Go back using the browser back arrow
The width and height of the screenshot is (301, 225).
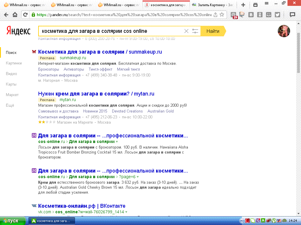pyautogui.click(x=6, y=15)
